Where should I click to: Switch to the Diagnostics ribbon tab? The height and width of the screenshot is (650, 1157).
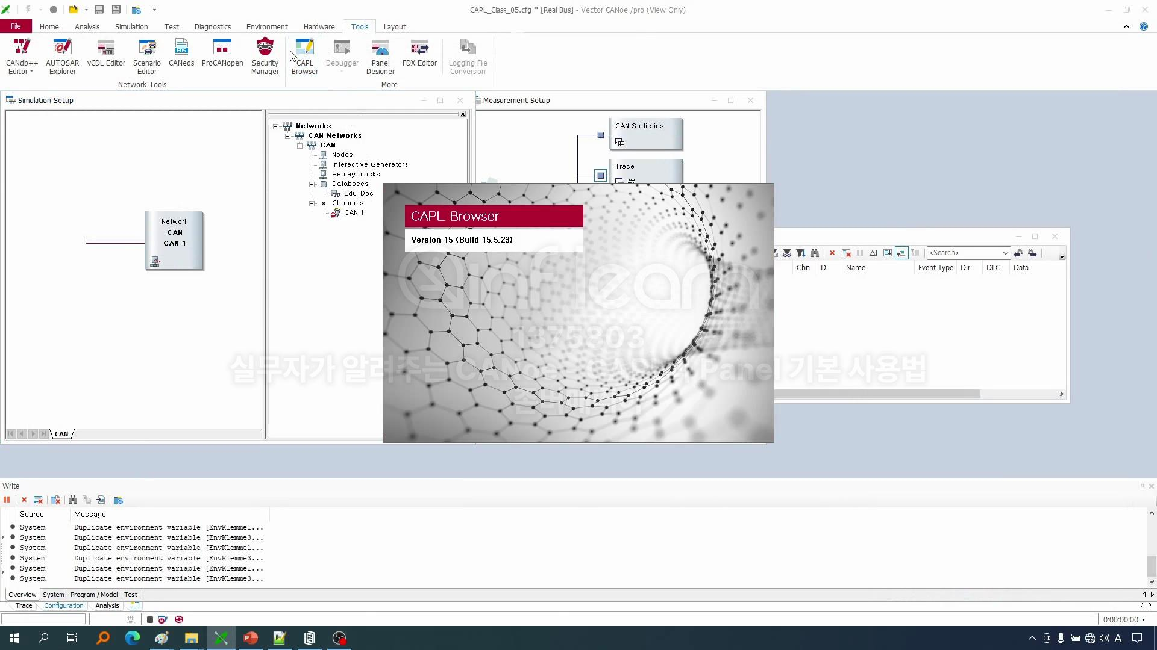click(x=212, y=26)
